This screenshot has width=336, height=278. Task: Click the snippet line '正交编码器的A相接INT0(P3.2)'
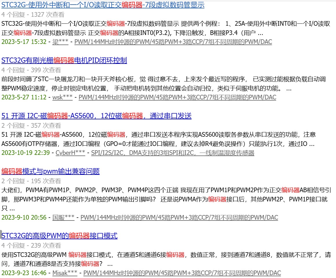click(x=132, y=33)
